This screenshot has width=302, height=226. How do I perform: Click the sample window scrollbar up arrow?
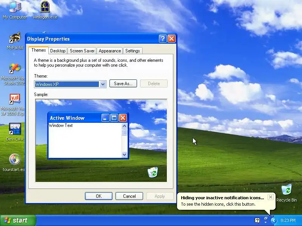(125, 126)
